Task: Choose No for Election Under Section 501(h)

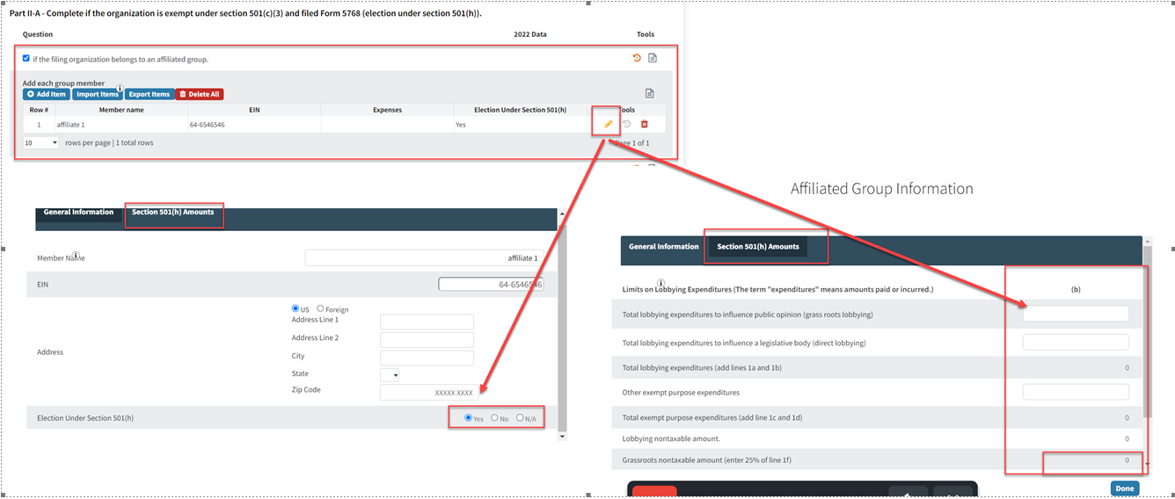Action: pyautogui.click(x=494, y=418)
